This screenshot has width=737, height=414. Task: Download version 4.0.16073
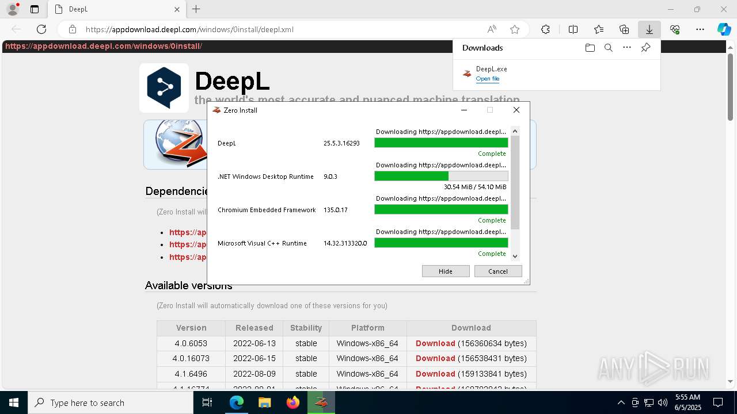pos(435,358)
